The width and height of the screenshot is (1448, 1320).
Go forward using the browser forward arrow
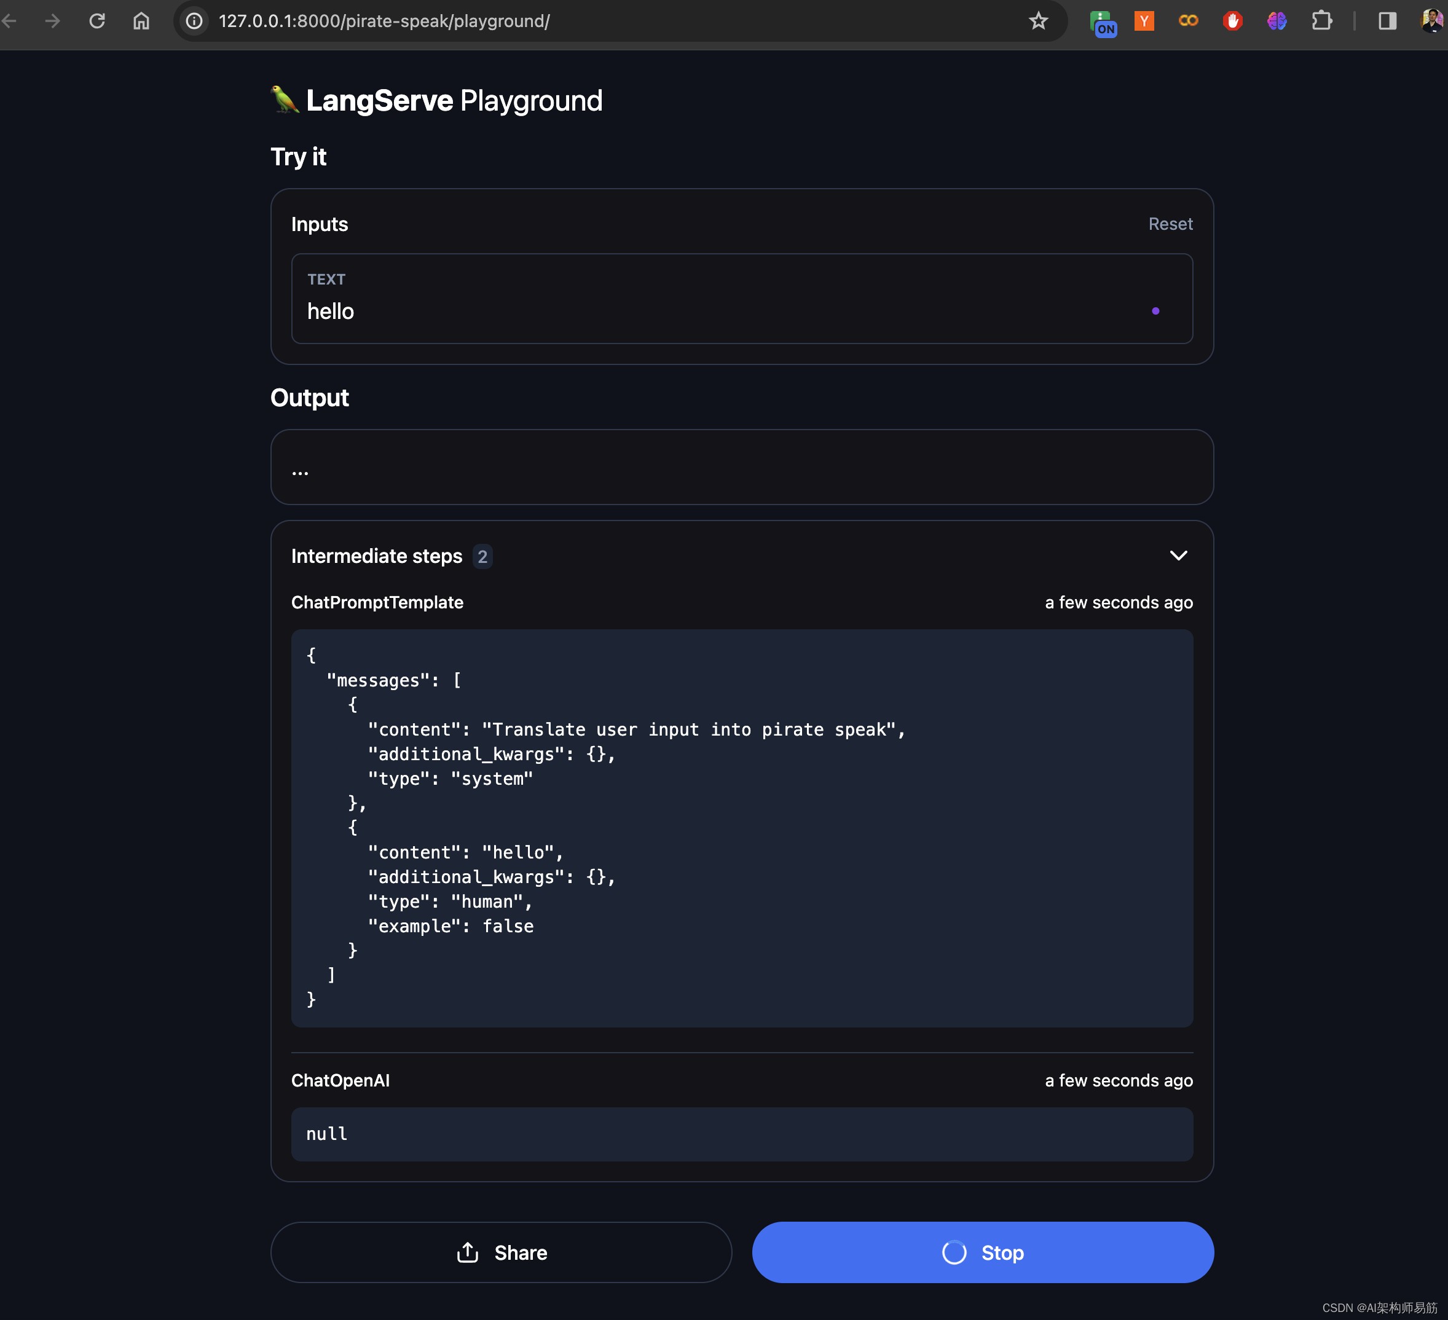[52, 21]
